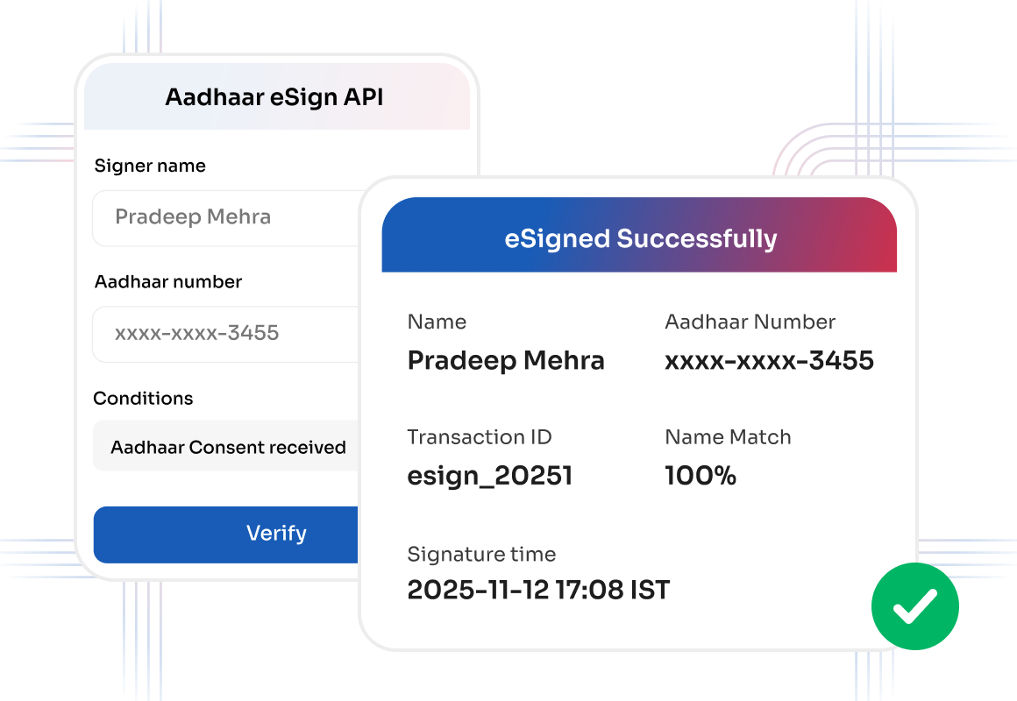Image resolution: width=1017 pixels, height=701 pixels.
Task: Click the bold masked Aadhaar number value
Action: [x=769, y=360]
